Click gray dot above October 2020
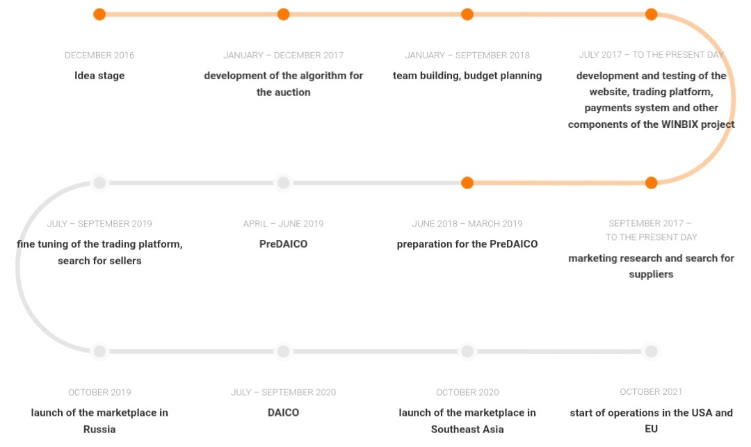 tap(467, 351)
